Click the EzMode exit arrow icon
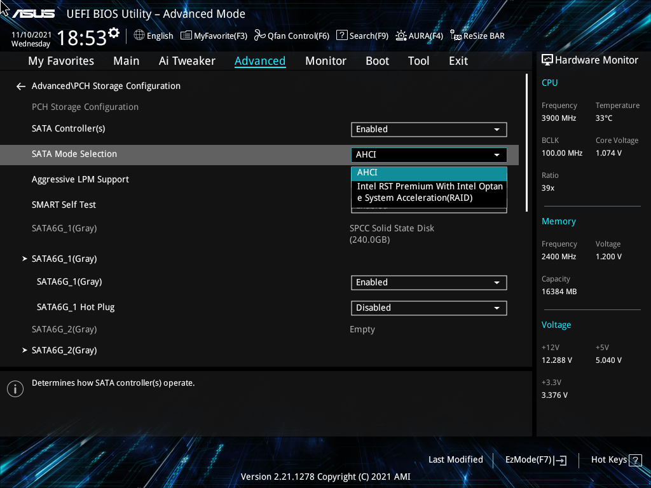The width and height of the screenshot is (651, 488). [x=560, y=460]
